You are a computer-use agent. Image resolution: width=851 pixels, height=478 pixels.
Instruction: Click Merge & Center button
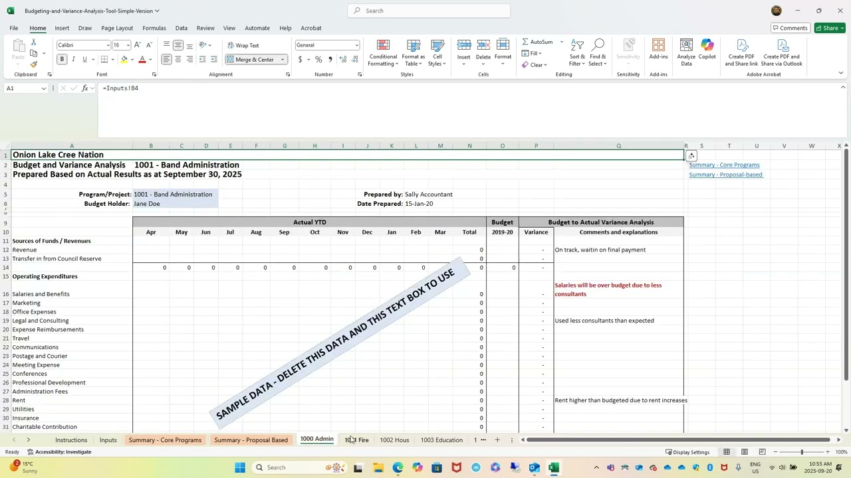coord(251,60)
